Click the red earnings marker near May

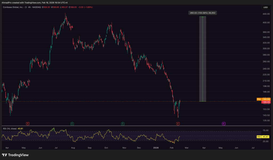click(27, 124)
